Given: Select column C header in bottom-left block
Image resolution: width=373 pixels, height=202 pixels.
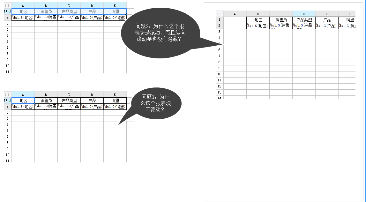Looking at the screenshot, I should (69, 95).
